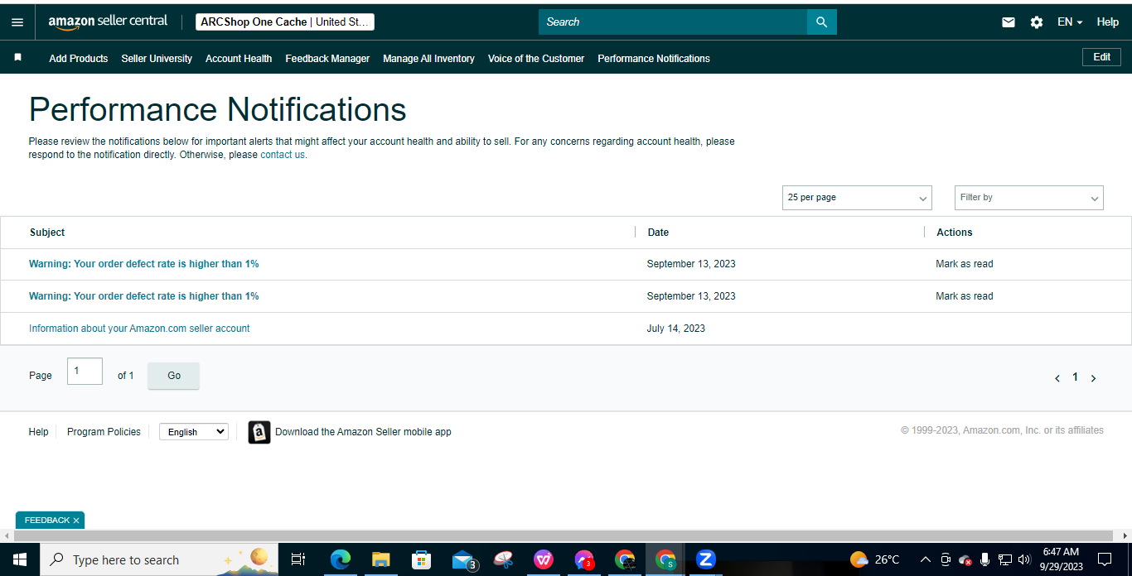The image size is (1132, 576).
Task: Open the Windows Start menu
Action: click(x=19, y=559)
